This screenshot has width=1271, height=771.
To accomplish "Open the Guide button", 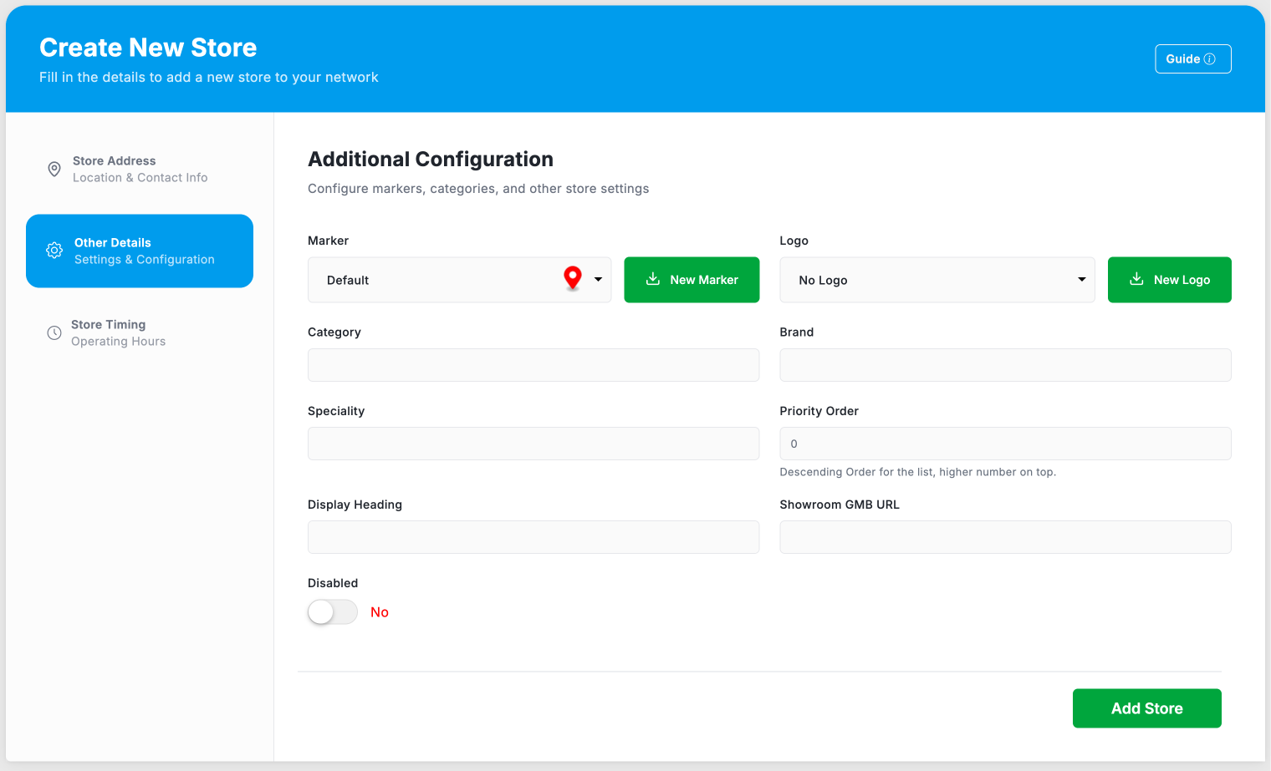I will click(x=1193, y=59).
